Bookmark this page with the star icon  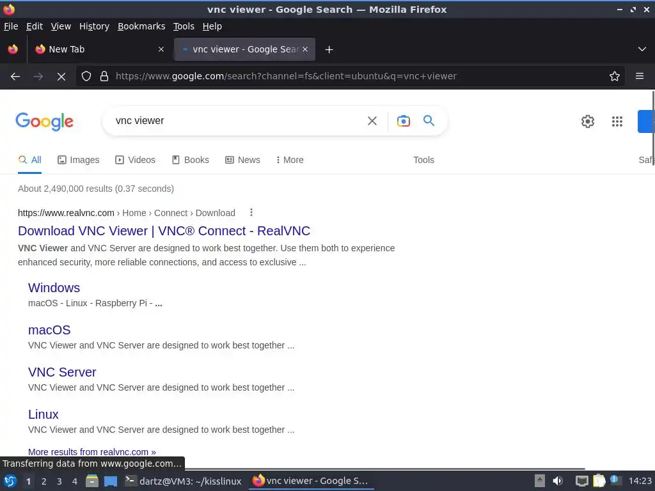tap(614, 77)
